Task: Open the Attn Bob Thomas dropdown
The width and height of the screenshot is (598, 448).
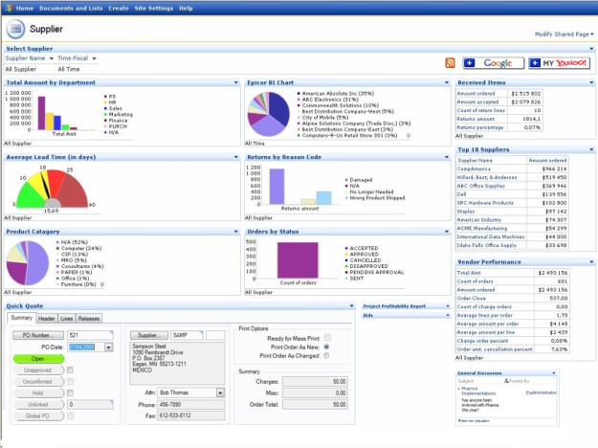Action: 220,392
